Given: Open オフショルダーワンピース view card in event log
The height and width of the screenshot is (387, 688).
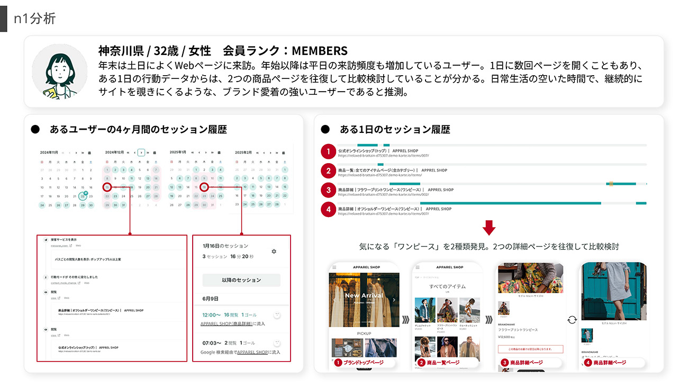Looking at the screenshot, I should pyautogui.click(x=119, y=312).
